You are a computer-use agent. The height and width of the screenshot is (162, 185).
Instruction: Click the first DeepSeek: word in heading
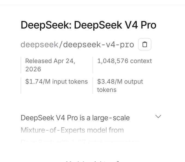coord(46,25)
